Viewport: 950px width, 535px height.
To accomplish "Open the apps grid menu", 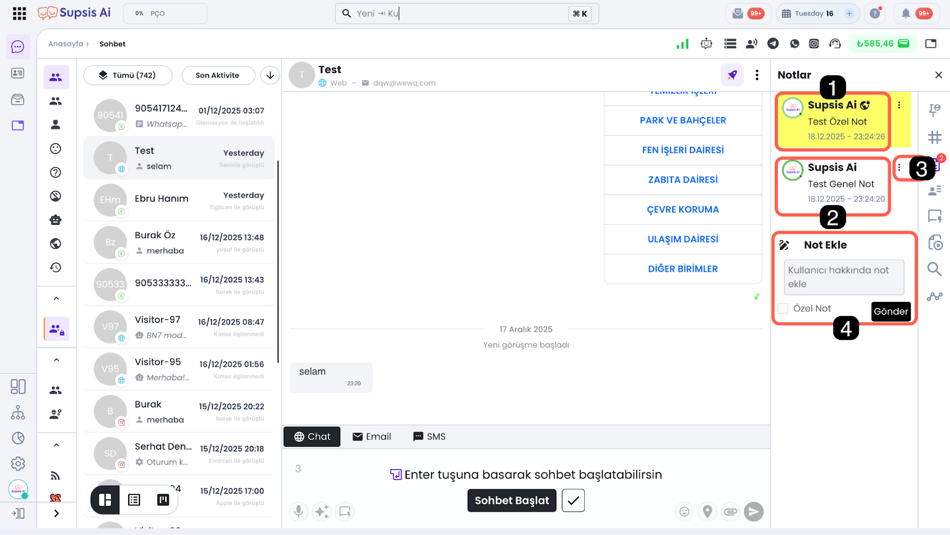I will [x=19, y=13].
